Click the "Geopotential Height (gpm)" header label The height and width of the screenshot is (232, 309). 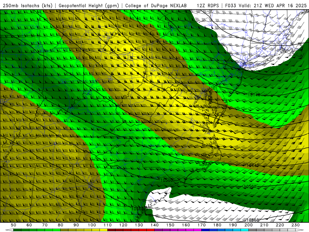(x=89, y=5)
